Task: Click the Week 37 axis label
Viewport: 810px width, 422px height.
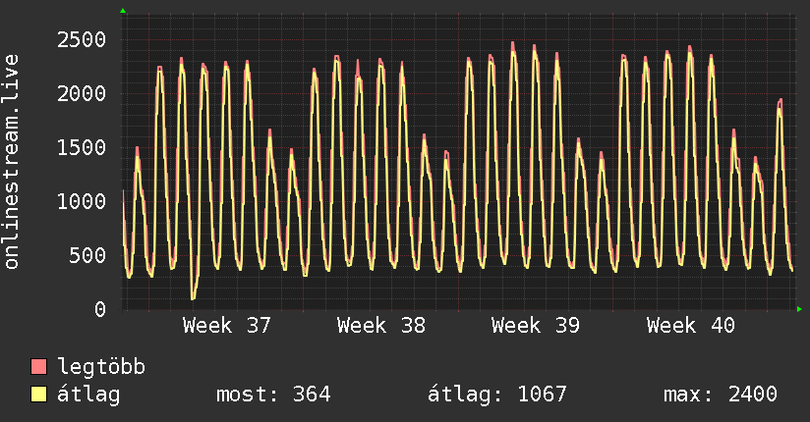Action: tap(226, 326)
